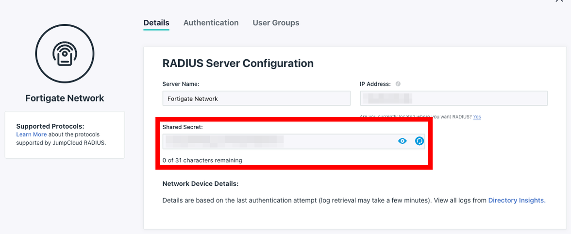Select the RADIUS Server Configuration heading

238,63
